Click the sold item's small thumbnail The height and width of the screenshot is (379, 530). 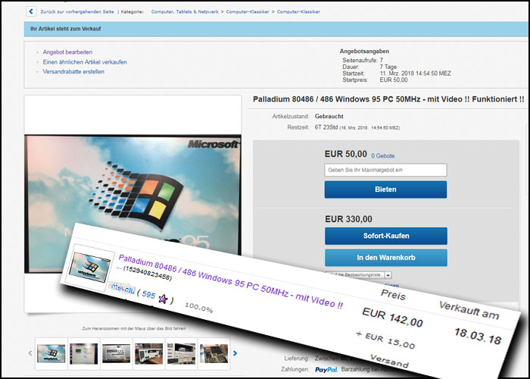click(x=89, y=268)
